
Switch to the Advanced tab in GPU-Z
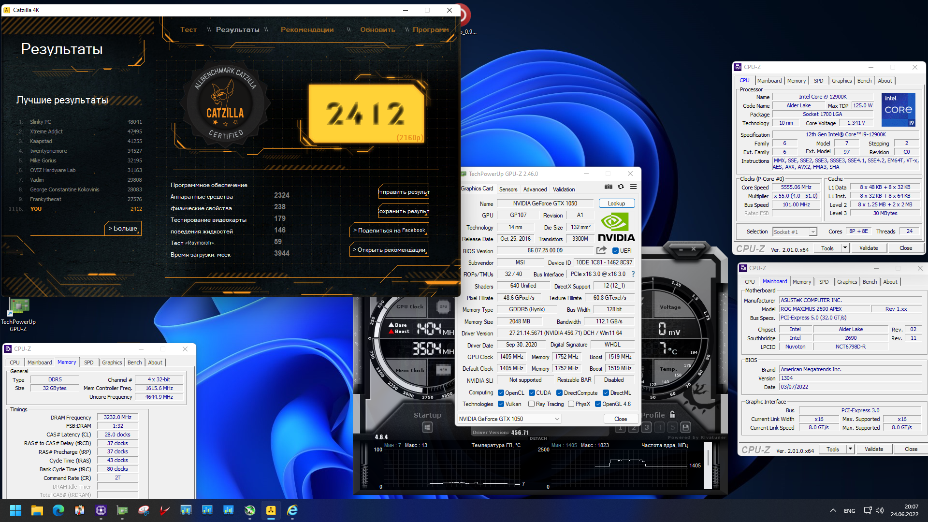[535, 189]
